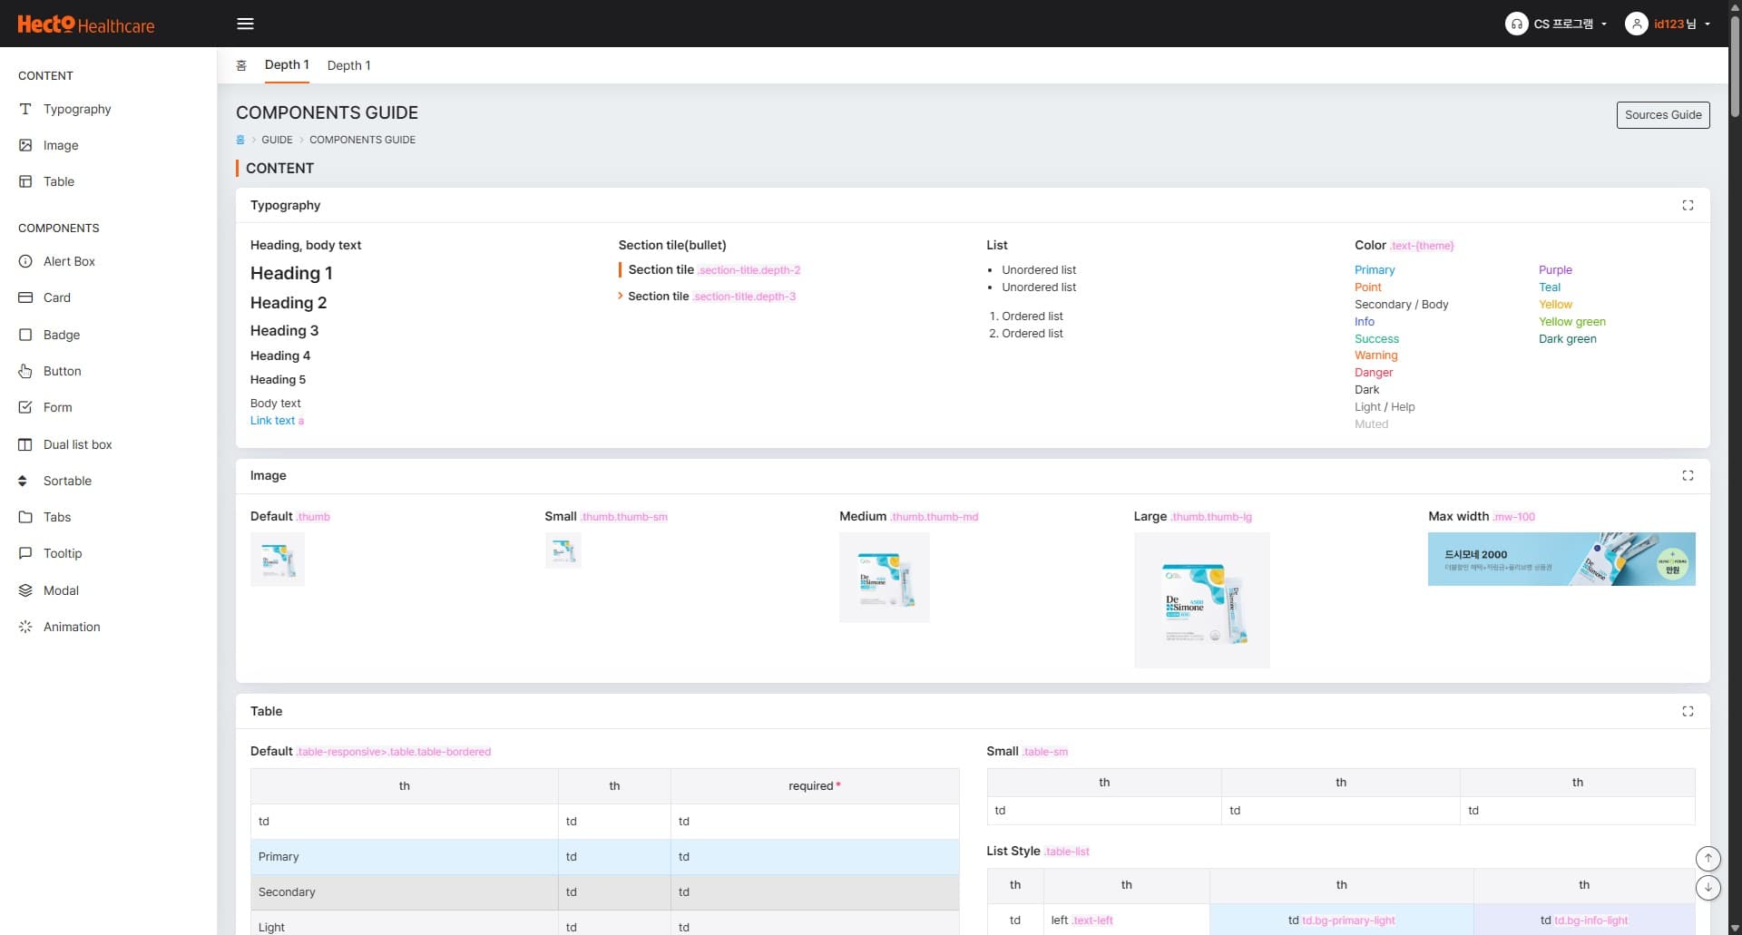The image size is (1742, 935).
Task: Click the Secondary table row cell
Action: point(404,892)
